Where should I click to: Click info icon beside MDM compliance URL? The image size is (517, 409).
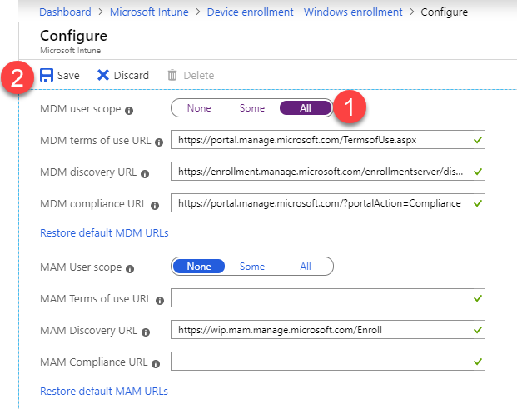pos(155,206)
